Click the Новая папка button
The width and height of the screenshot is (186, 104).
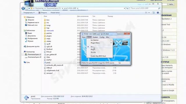click(55, 13)
